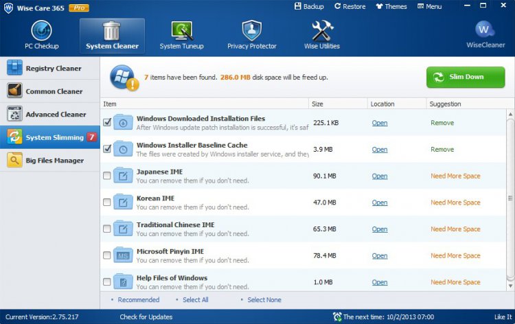
Task: Click the Select All link
Action: 196,300
